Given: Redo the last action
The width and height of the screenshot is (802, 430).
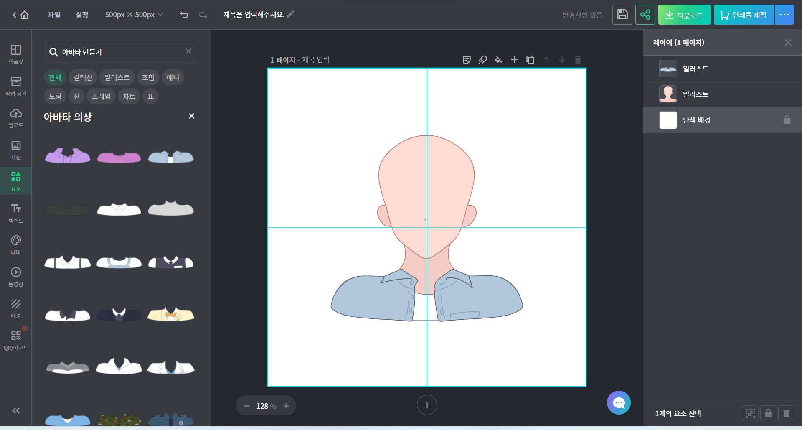Looking at the screenshot, I should pos(203,15).
